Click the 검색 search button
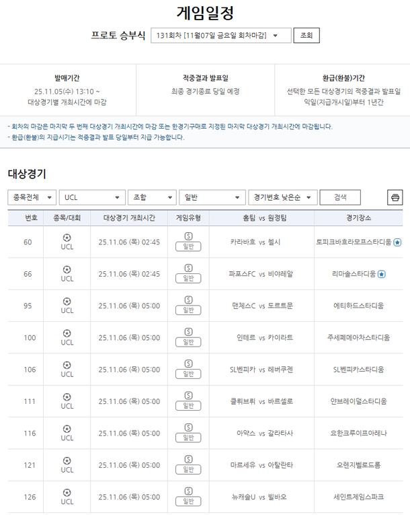410x515 pixels. pyautogui.click(x=340, y=197)
